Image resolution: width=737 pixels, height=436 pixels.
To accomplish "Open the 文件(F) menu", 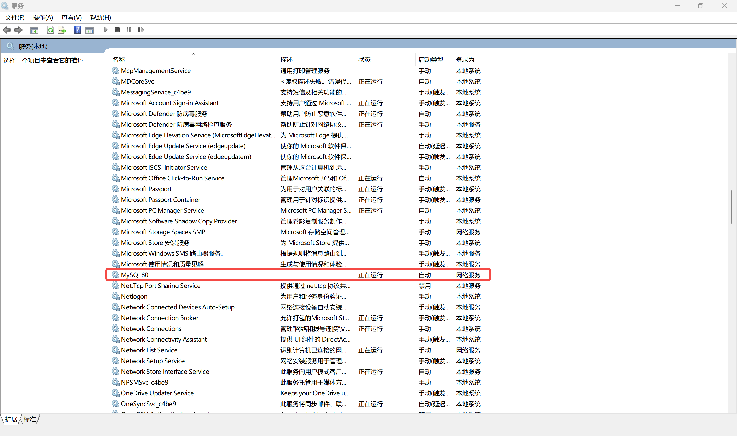I will 15,18.
